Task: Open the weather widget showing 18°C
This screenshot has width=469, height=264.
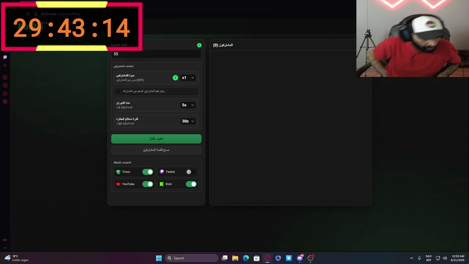Action: pos(16,258)
